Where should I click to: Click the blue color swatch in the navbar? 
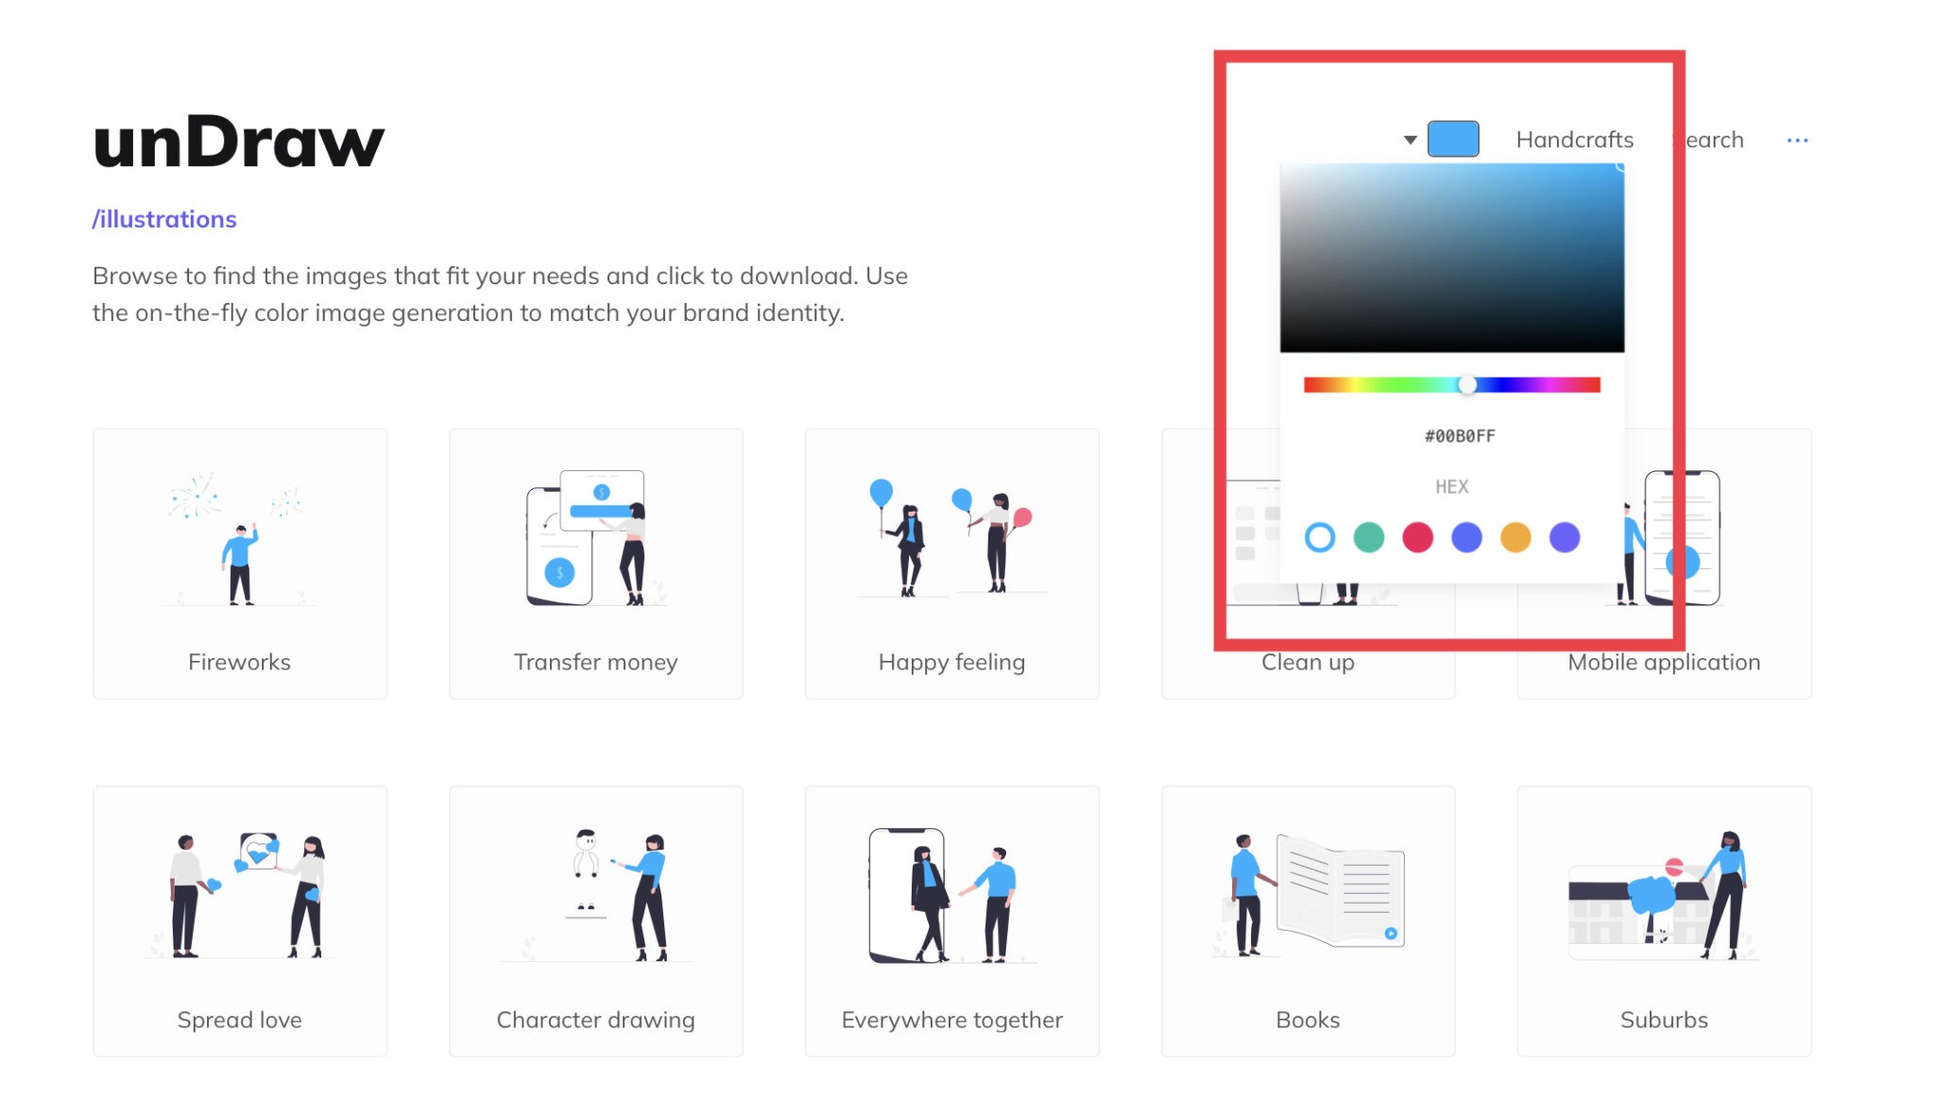(1454, 138)
